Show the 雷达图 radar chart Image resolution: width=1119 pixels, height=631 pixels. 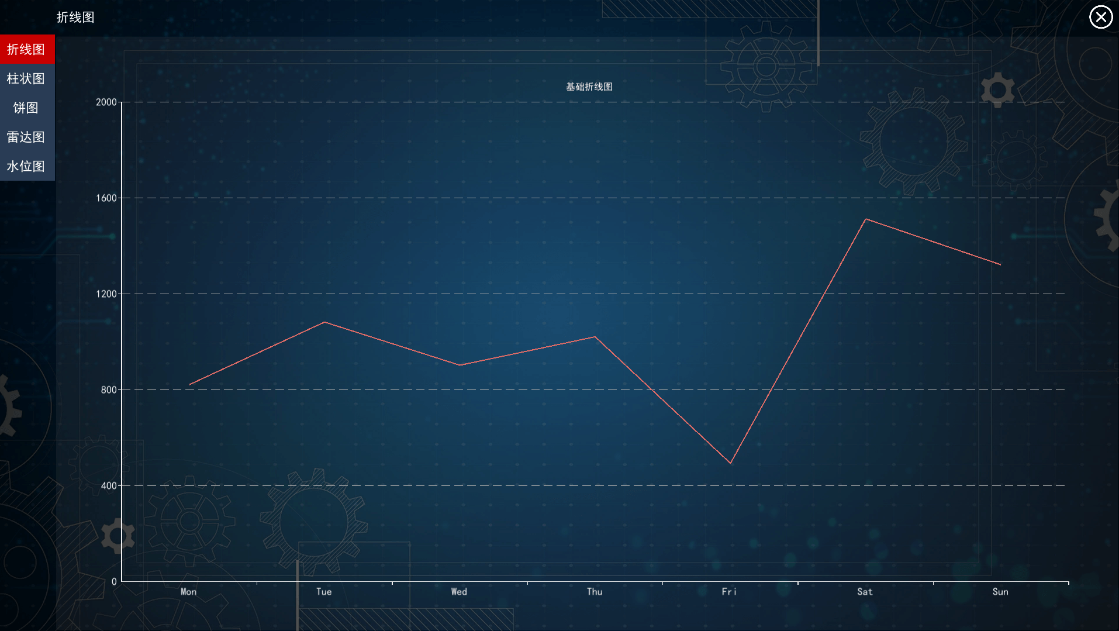pyautogui.click(x=27, y=137)
